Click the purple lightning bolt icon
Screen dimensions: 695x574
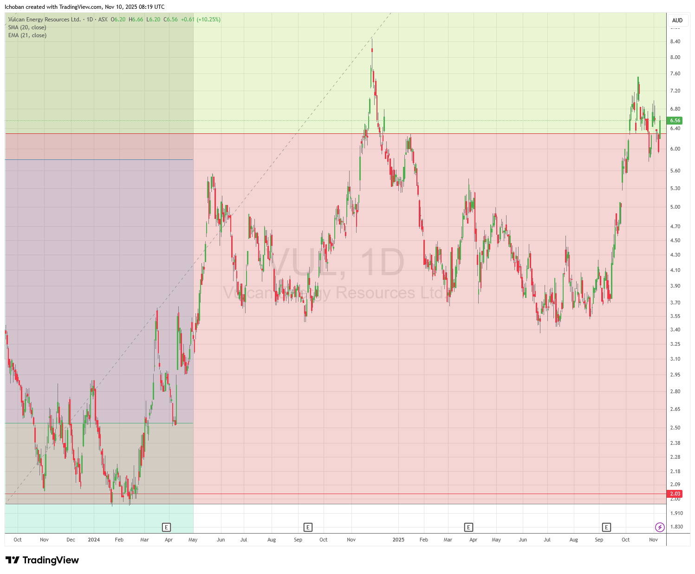pos(659,527)
